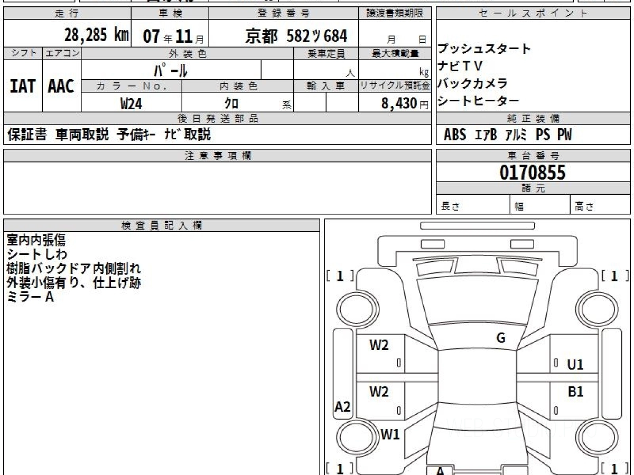634x475 pixels.
Task: Select the ナビTV sales point
Action: pos(460,66)
